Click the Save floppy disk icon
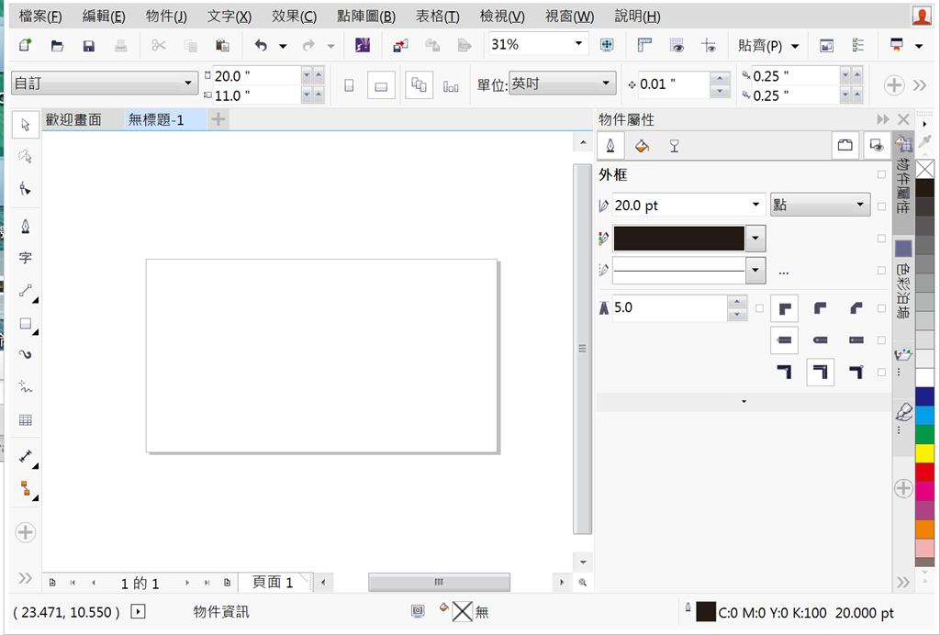The image size is (940, 635). [89, 45]
